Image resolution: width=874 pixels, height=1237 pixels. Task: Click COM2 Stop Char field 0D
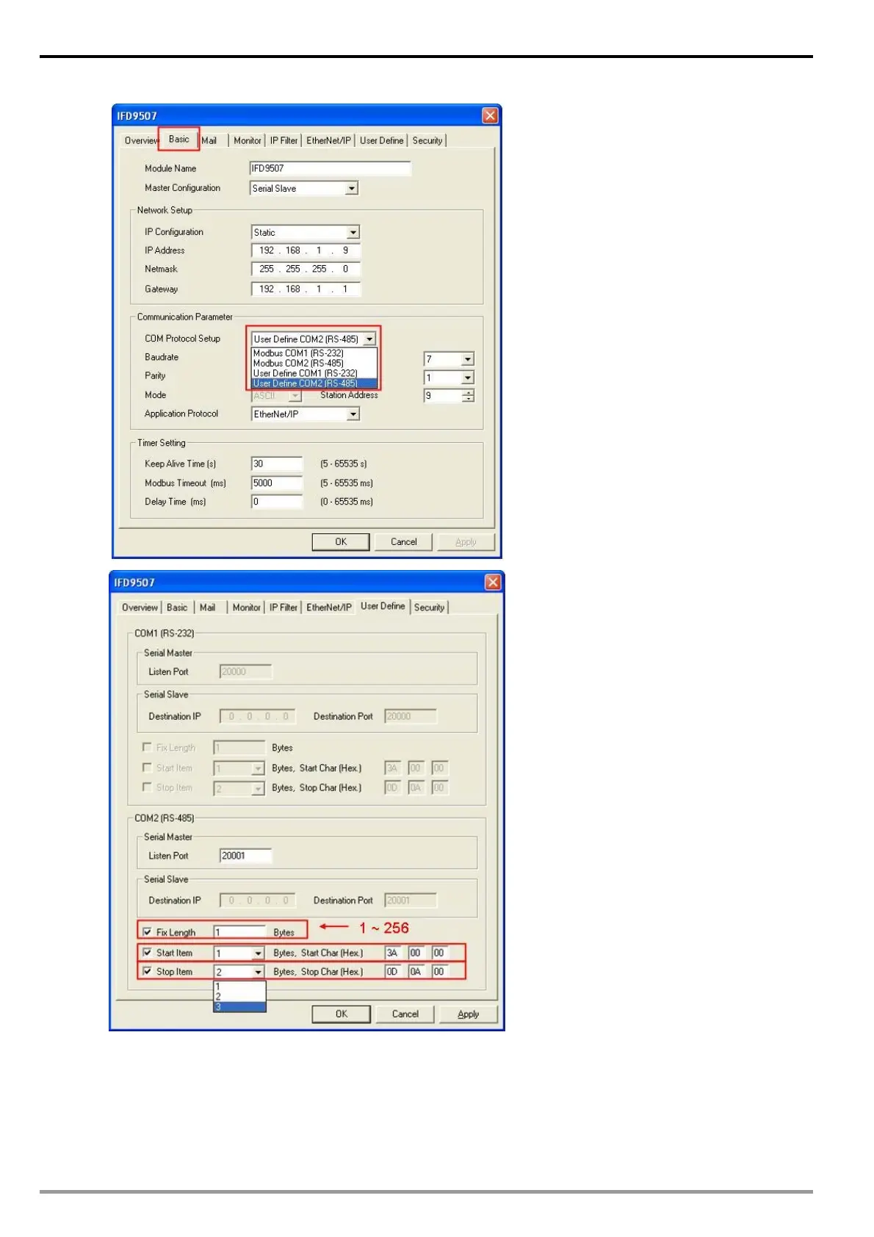[x=393, y=971]
